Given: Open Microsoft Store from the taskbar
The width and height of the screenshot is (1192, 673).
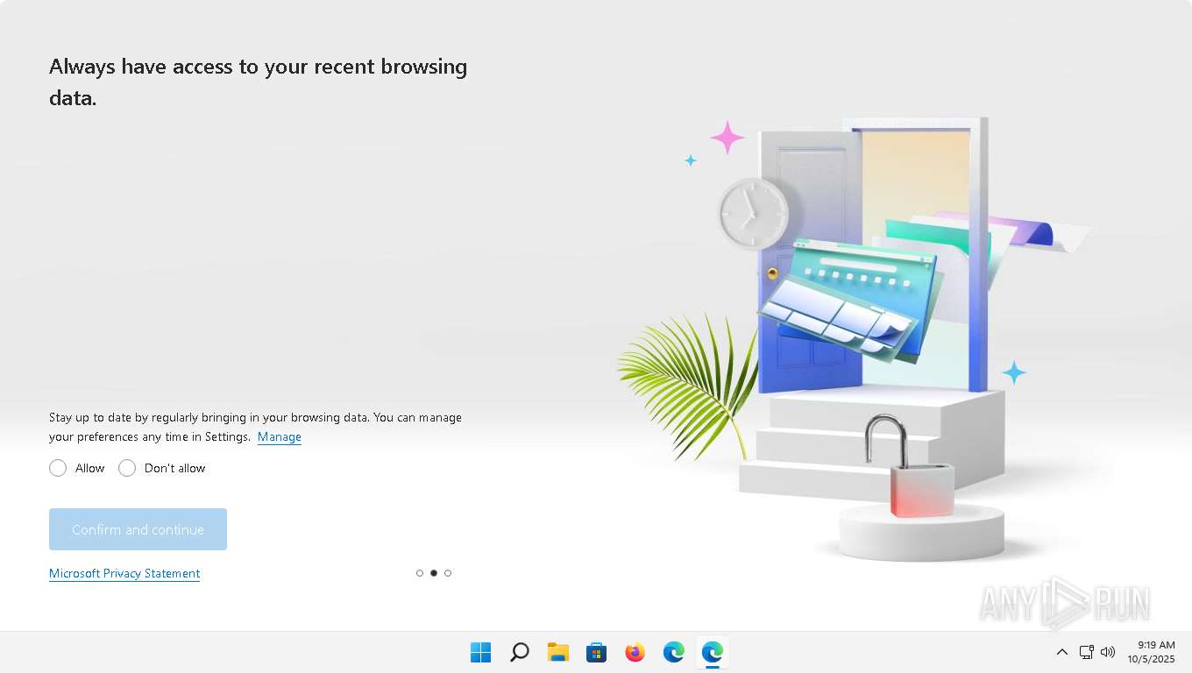Looking at the screenshot, I should [596, 652].
